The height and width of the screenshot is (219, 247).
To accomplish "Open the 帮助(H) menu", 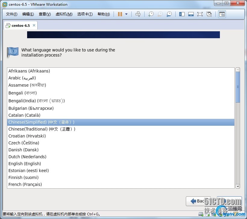I will pos(104,14).
